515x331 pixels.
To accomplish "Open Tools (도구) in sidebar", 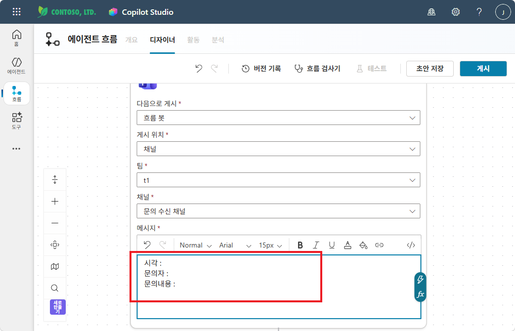I will point(16,121).
